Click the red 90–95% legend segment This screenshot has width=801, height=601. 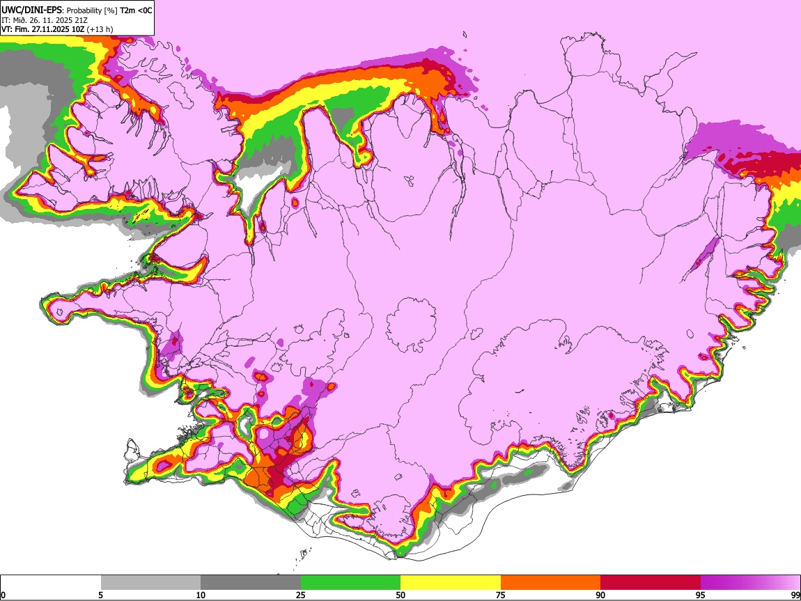[651, 582]
